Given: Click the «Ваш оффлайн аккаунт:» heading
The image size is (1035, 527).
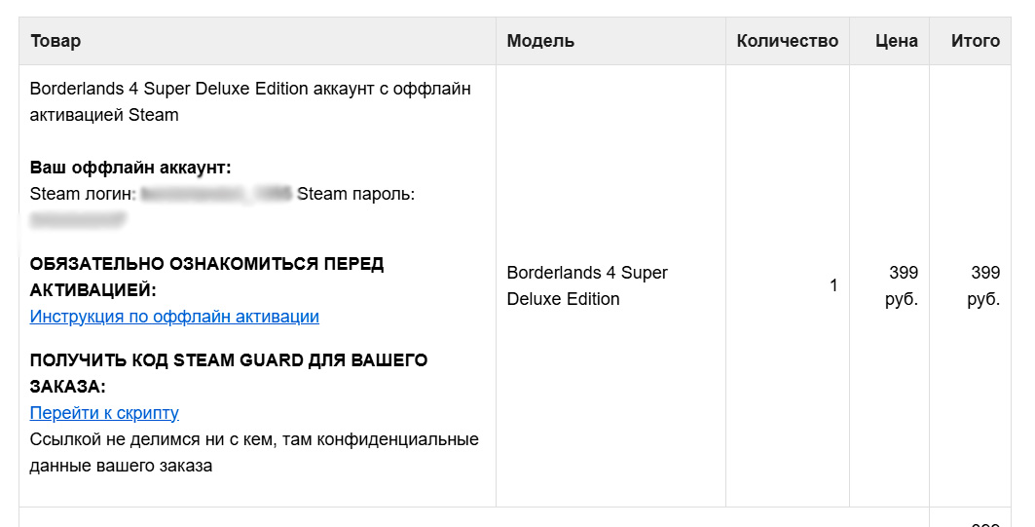Looking at the screenshot, I should [130, 168].
